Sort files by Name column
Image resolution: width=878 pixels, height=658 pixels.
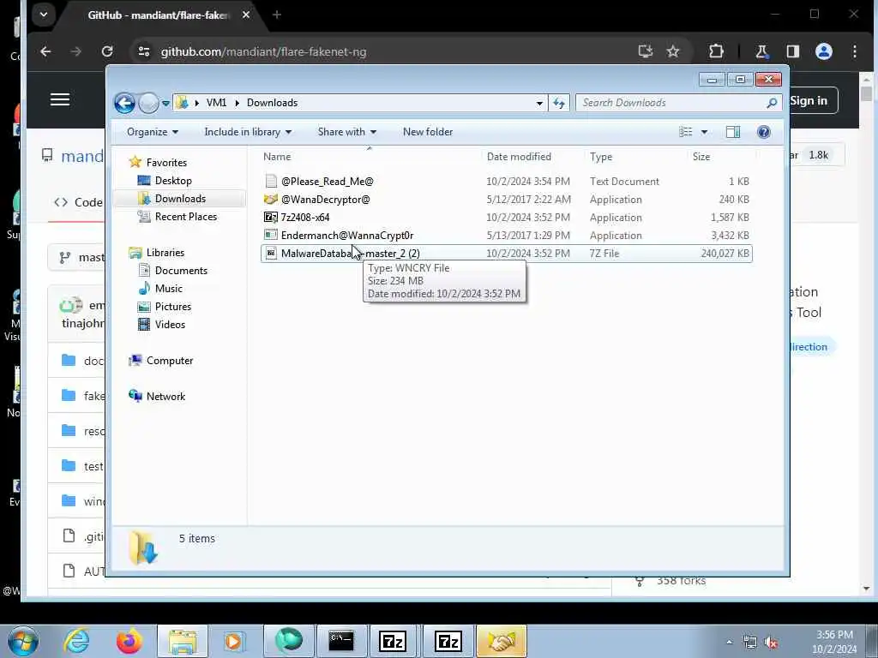pyautogui.click(x=277, y=157)
